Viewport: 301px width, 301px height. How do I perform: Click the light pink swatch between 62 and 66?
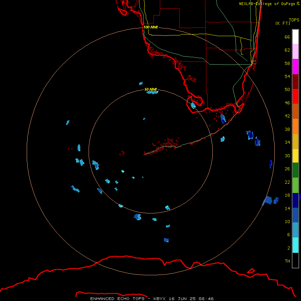[x=295, y=52]
